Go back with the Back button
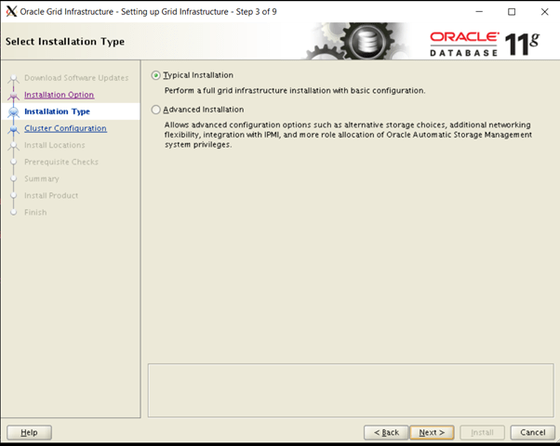The height and width of the screenshot is (446, 560). tap(385, 432)
